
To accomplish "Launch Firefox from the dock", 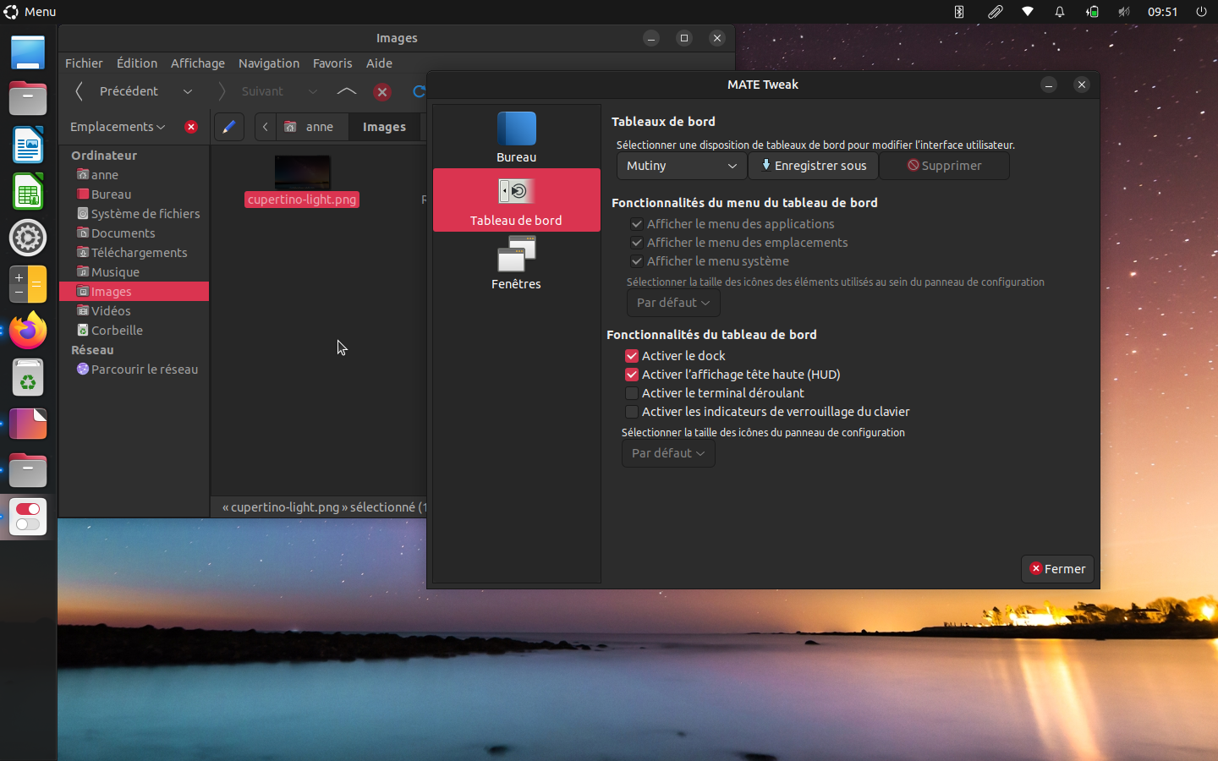I will click(x=28, y=331).
